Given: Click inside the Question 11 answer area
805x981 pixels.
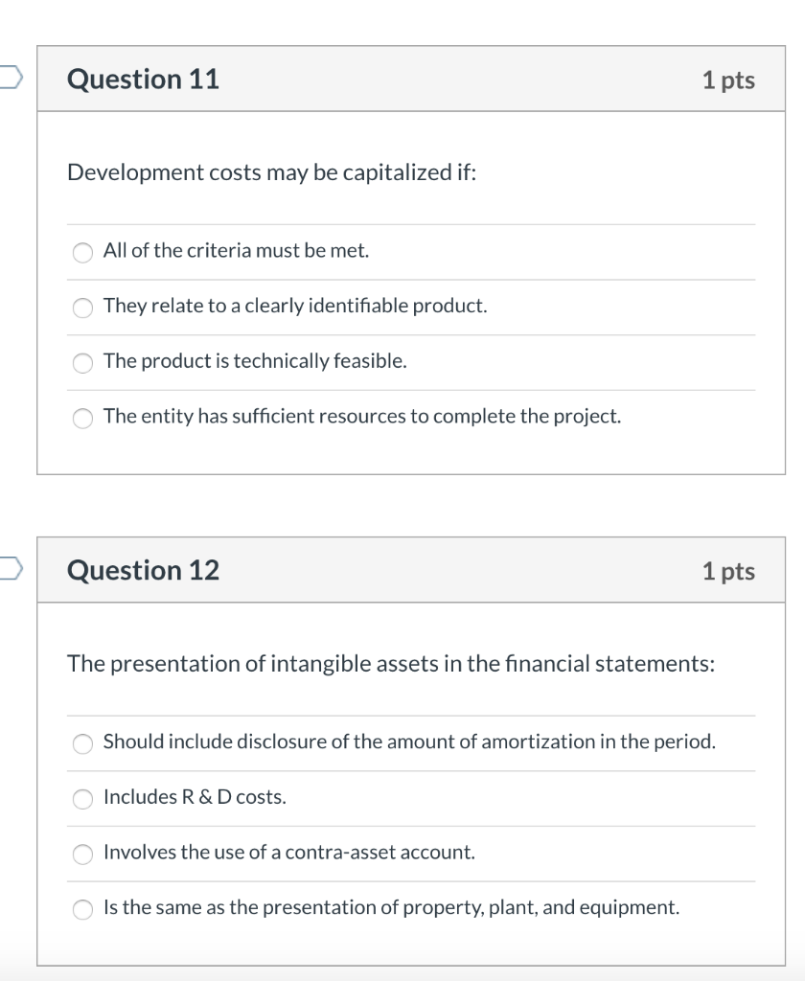Looking at the screenshot, I should [x=402, y=335].
